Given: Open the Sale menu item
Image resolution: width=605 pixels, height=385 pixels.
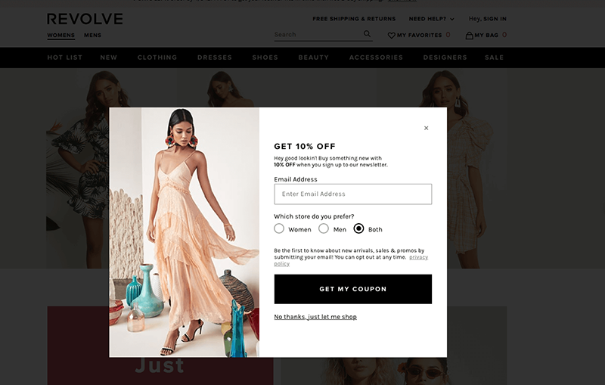Looking at the screenshot, I should tap(495, 57).
